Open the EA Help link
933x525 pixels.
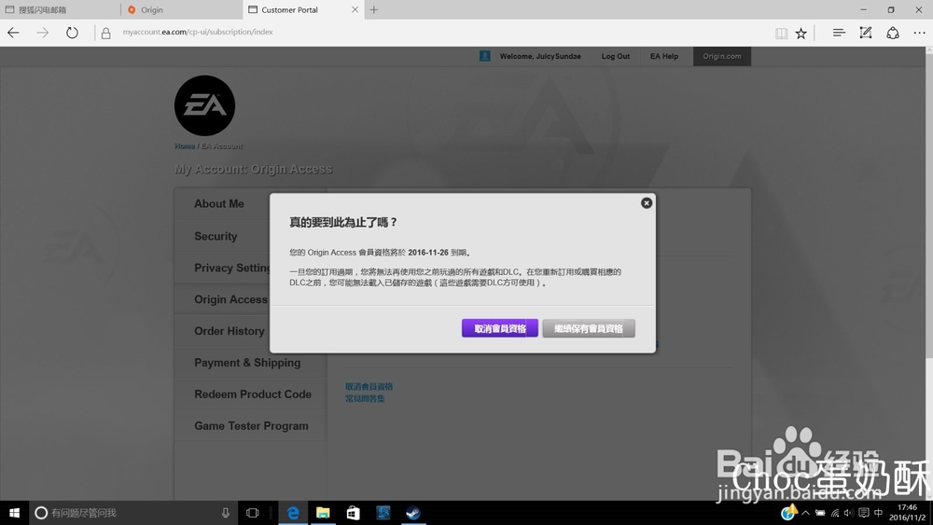tap(664, 57)
